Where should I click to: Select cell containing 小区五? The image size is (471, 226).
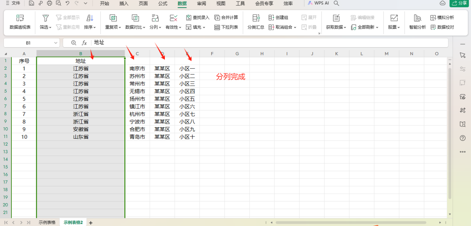tap(187, 99)
